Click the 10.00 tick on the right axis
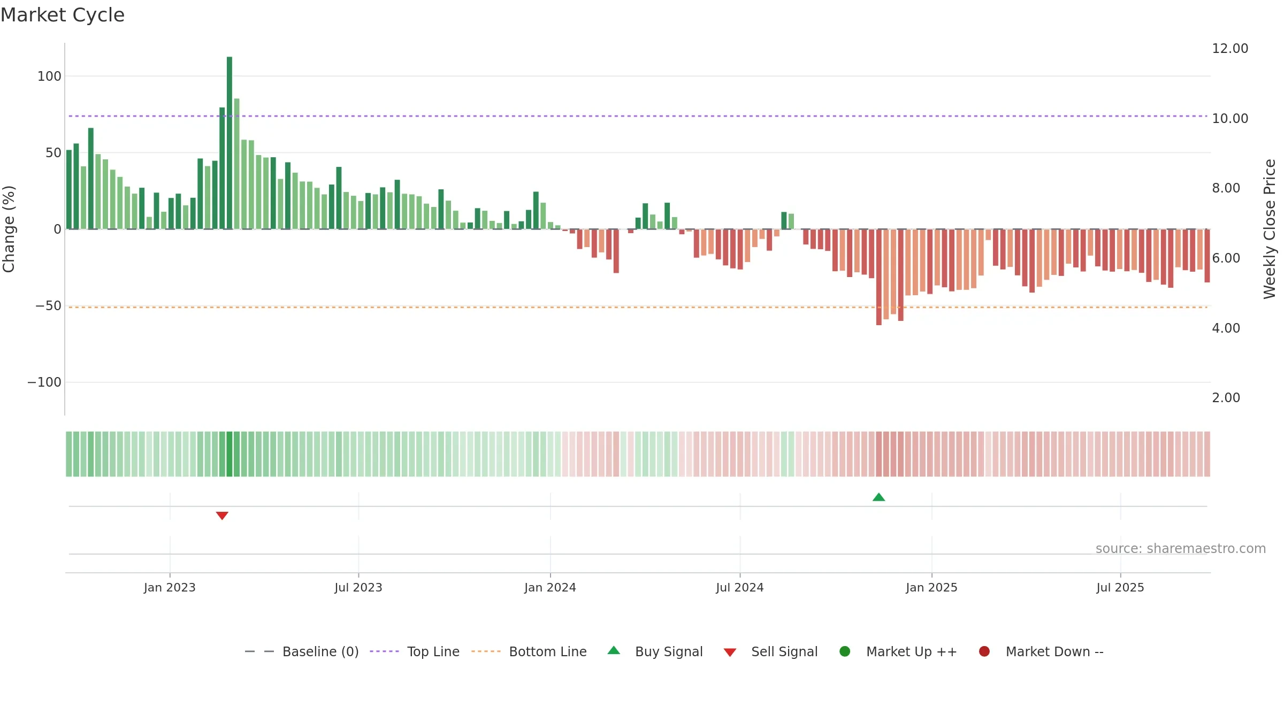Screen dimensions: 1284x722 [1230, 119]
